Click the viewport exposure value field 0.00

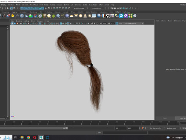point(105,23)
